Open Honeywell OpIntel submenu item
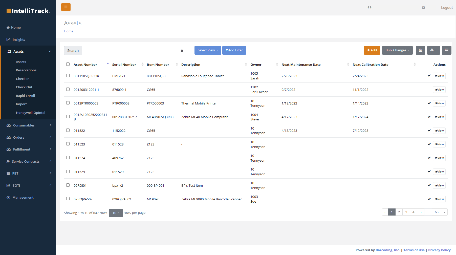This screenshot has height=255, width=456. click(30, 113)
